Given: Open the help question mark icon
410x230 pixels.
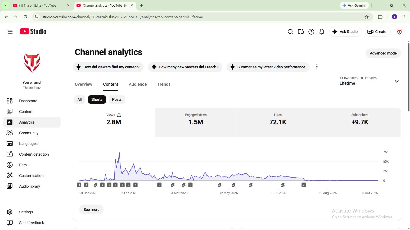Looking at the screenshot, I should tap(311, 32).
